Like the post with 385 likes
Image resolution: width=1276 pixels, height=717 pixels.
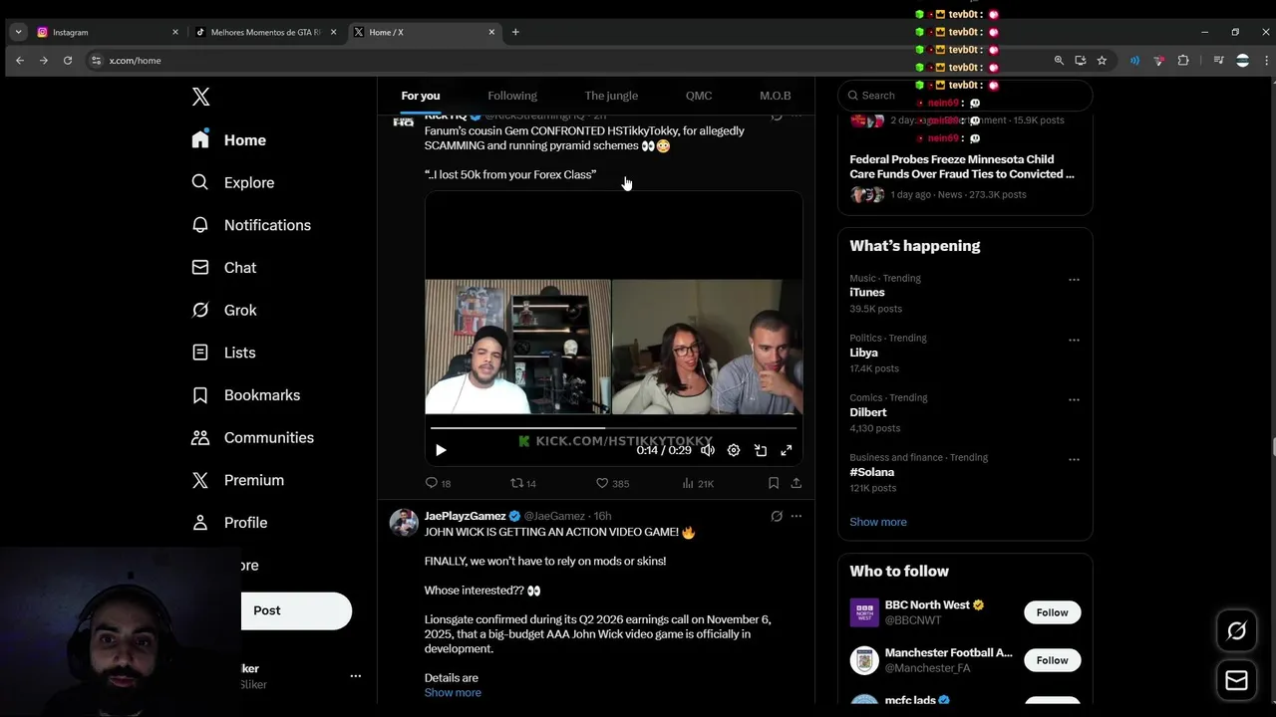pyautogui.click(x=612, y=483)
